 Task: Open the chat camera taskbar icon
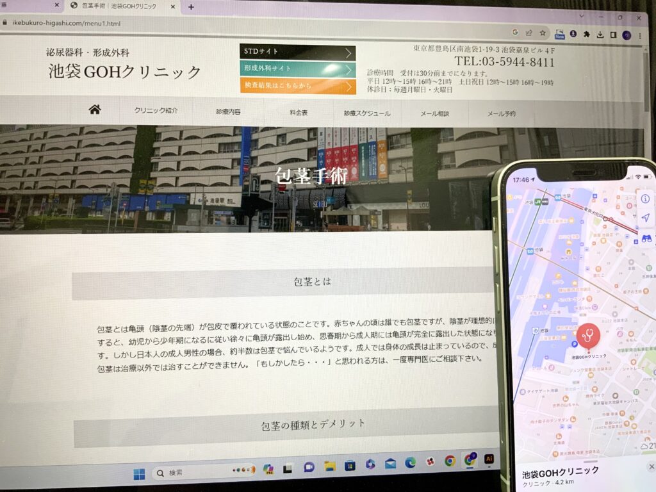click(x=309, y=467)
